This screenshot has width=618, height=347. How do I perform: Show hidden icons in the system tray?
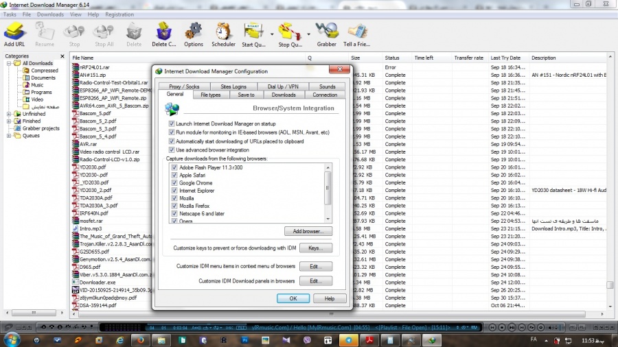click(x=547, y=341)
